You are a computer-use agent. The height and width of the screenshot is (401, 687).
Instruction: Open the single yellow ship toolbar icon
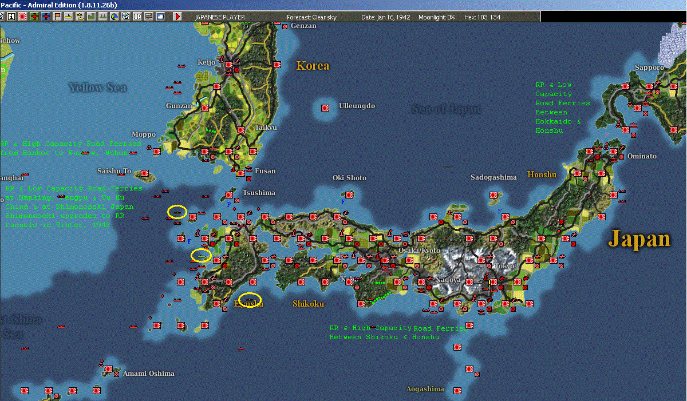click(x=69, y=17)
